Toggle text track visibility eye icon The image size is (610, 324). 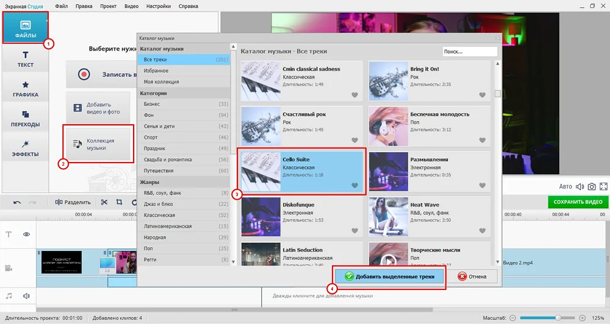pyautogui.click(x=27, y=234)
